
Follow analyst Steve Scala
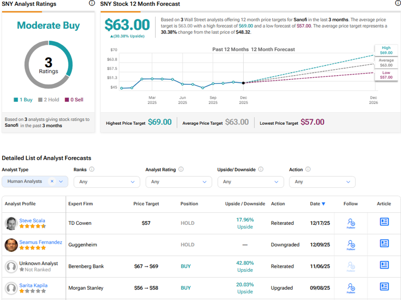[351, 223]
